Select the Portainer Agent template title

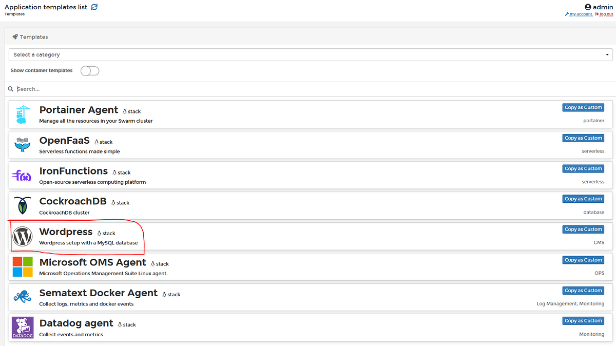79,110
